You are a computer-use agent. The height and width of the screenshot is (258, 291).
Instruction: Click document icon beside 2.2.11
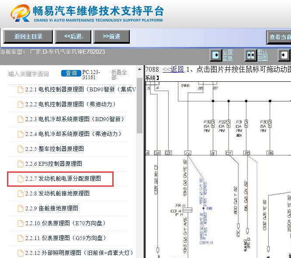(x=21, y=238)
